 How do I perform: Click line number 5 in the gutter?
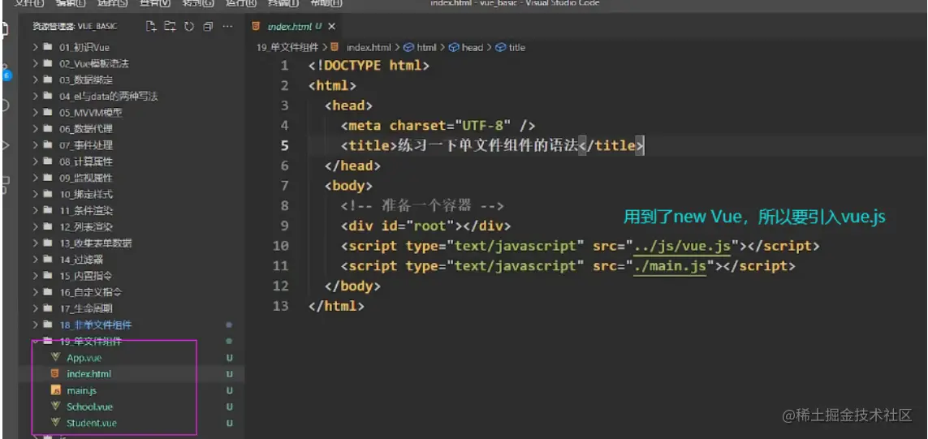click(285, 145)
